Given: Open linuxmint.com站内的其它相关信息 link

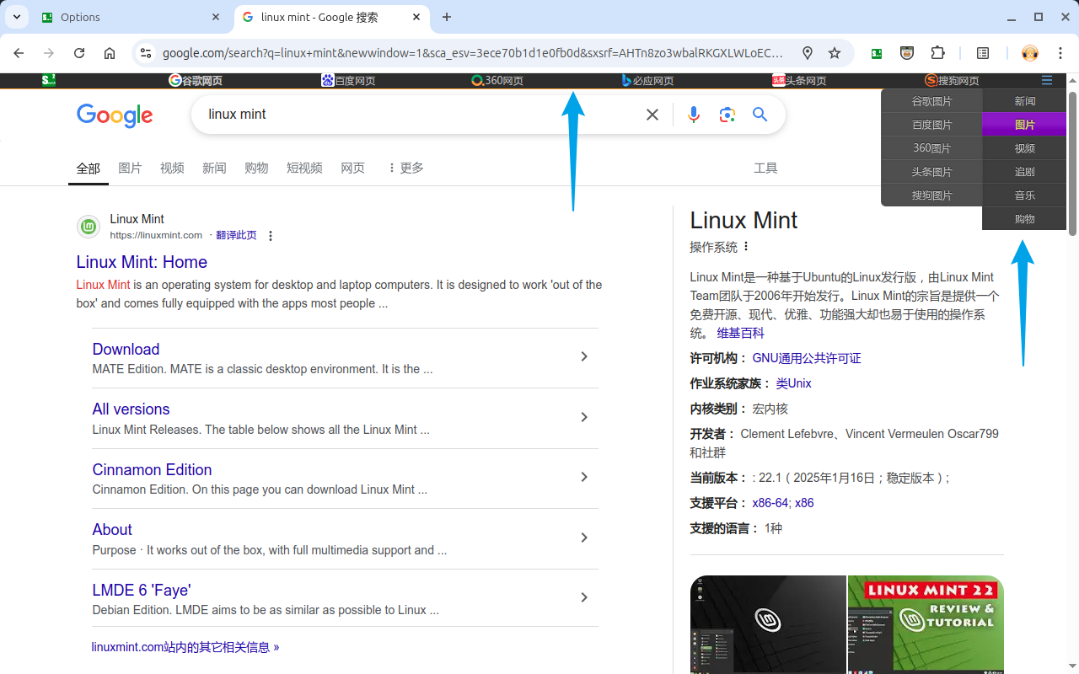Looking at the screenshot, I should pos(185,647).
